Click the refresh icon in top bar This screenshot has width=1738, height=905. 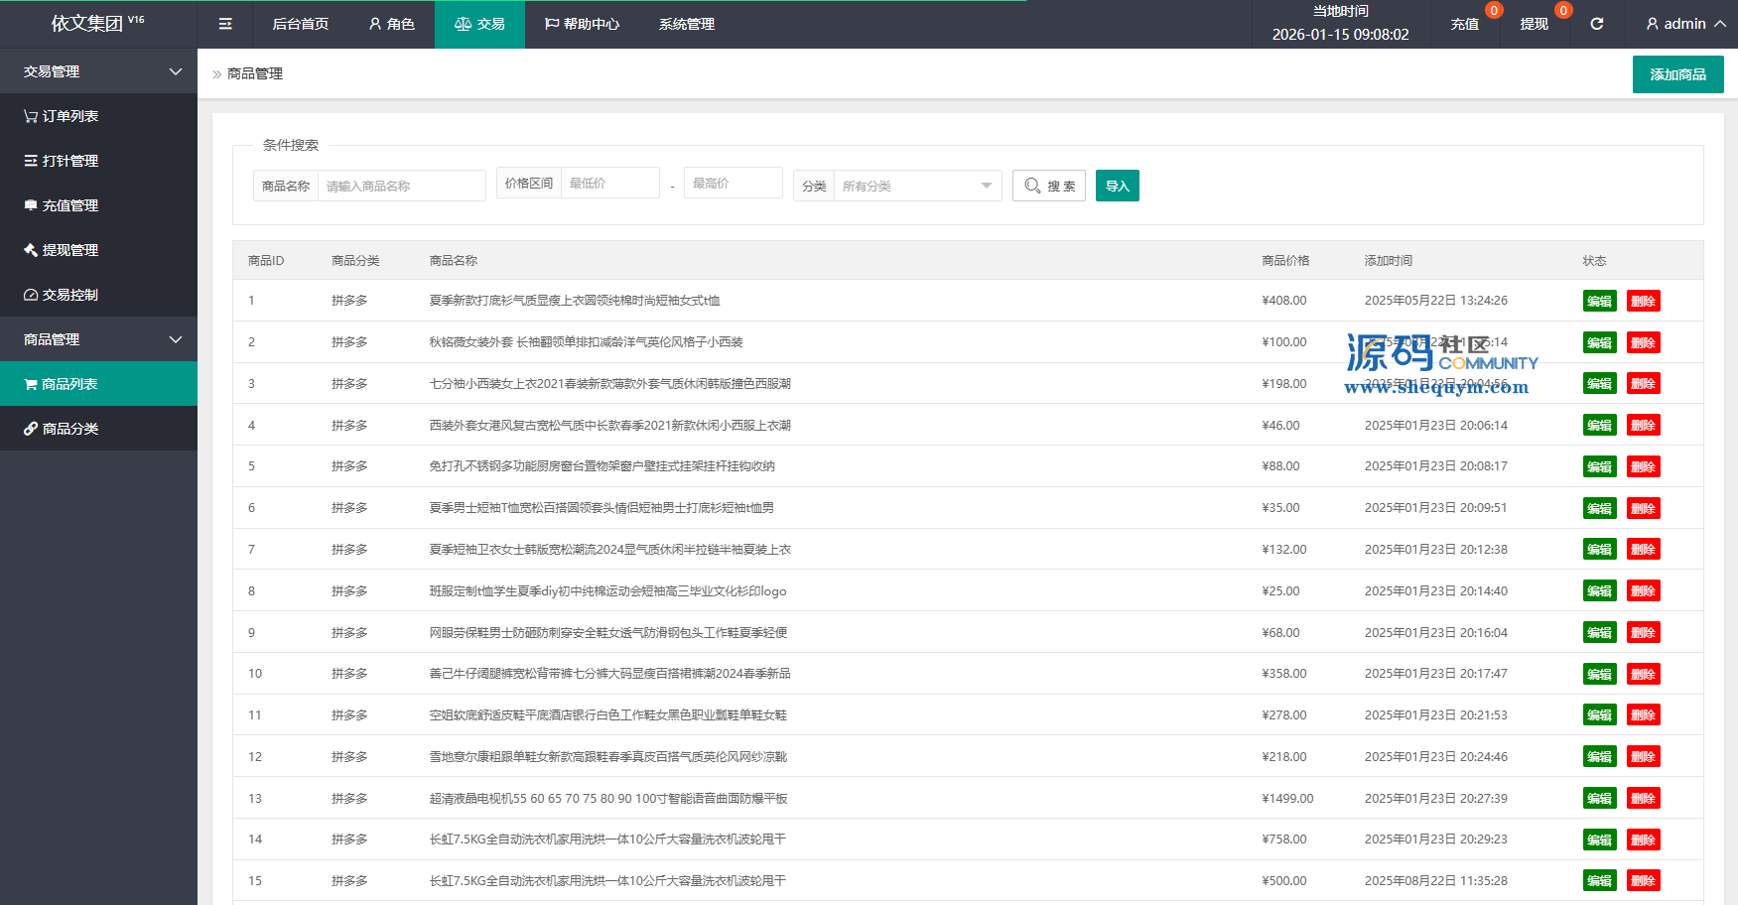click(x=1597, y=24)
